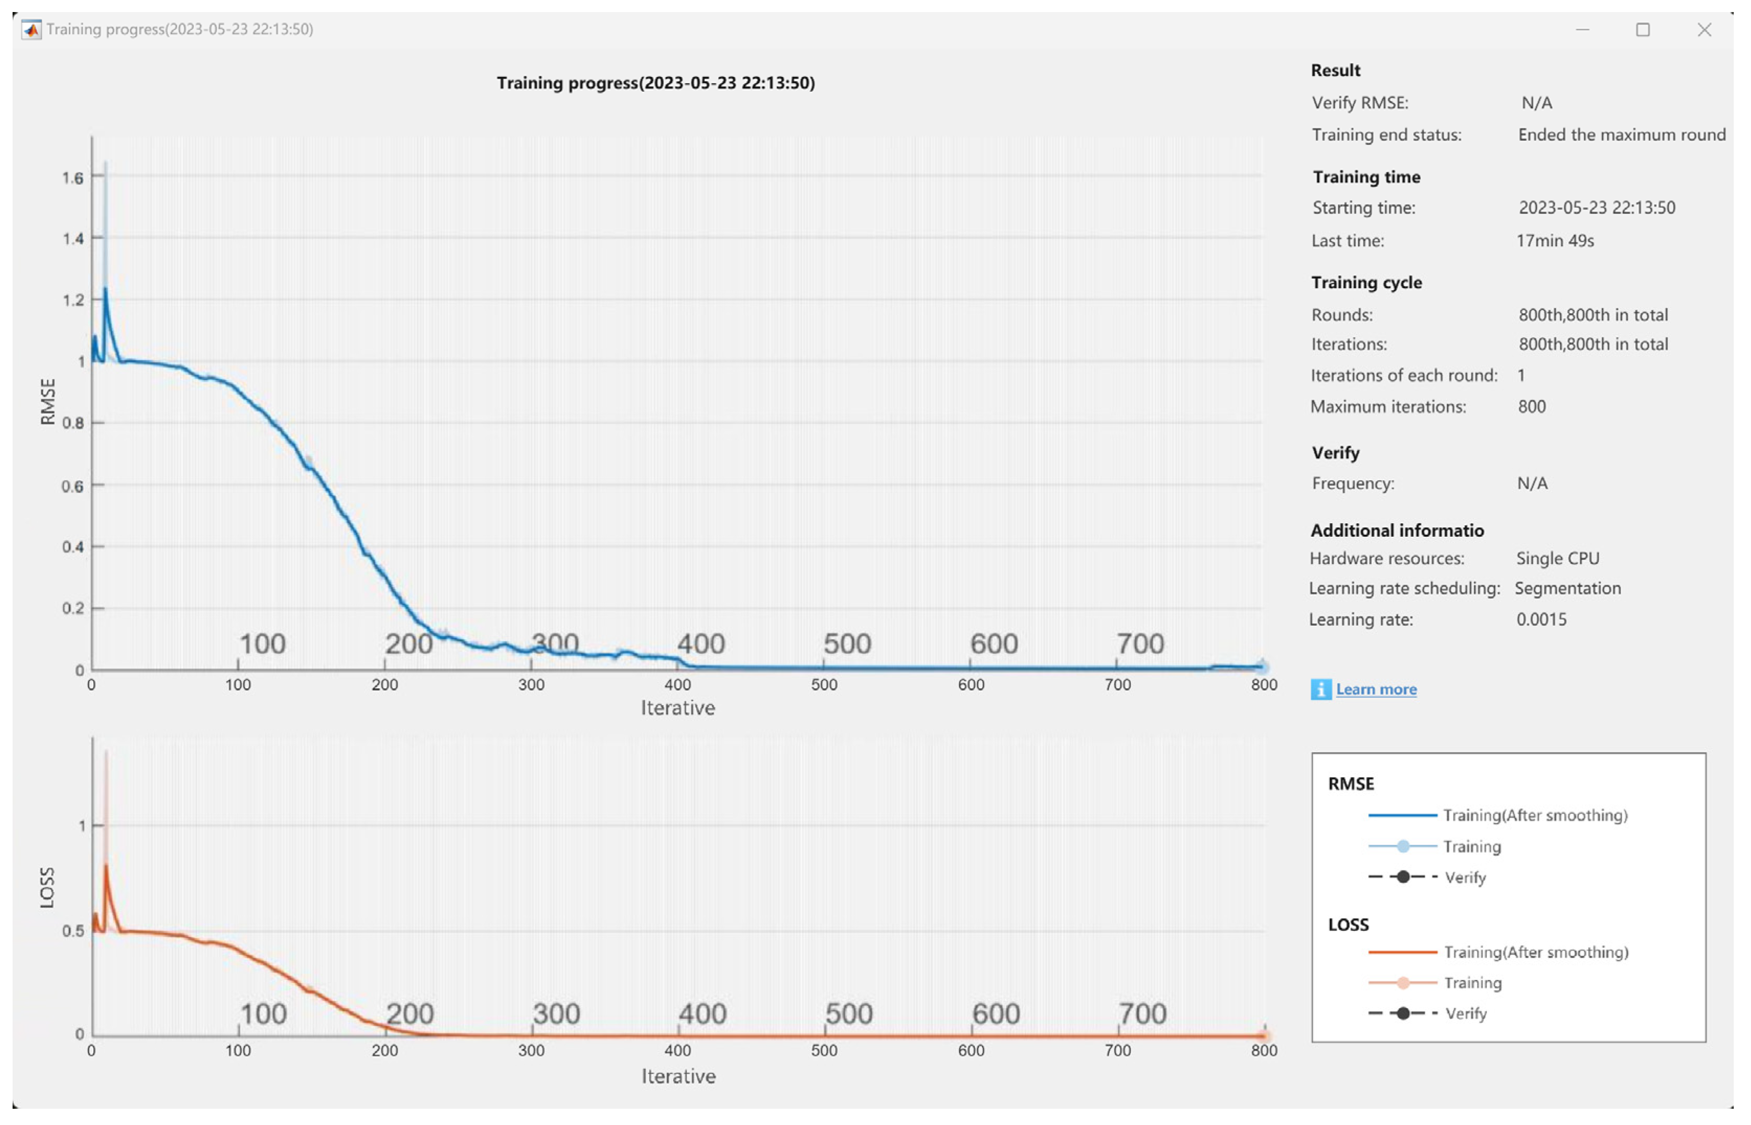The width and height of the screenshot is (1751, 1125).
Task: Click the LOSS Training light-orange legend marker
Action: click(1403, 983)
